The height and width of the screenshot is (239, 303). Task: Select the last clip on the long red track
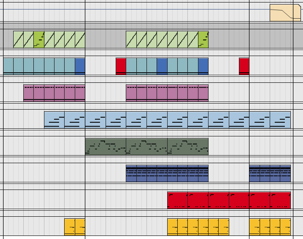click(x=280, y=200)
